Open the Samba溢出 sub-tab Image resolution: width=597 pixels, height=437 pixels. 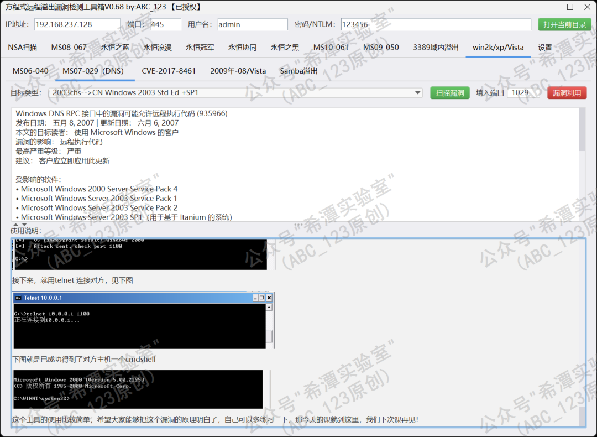pos(299,71)
